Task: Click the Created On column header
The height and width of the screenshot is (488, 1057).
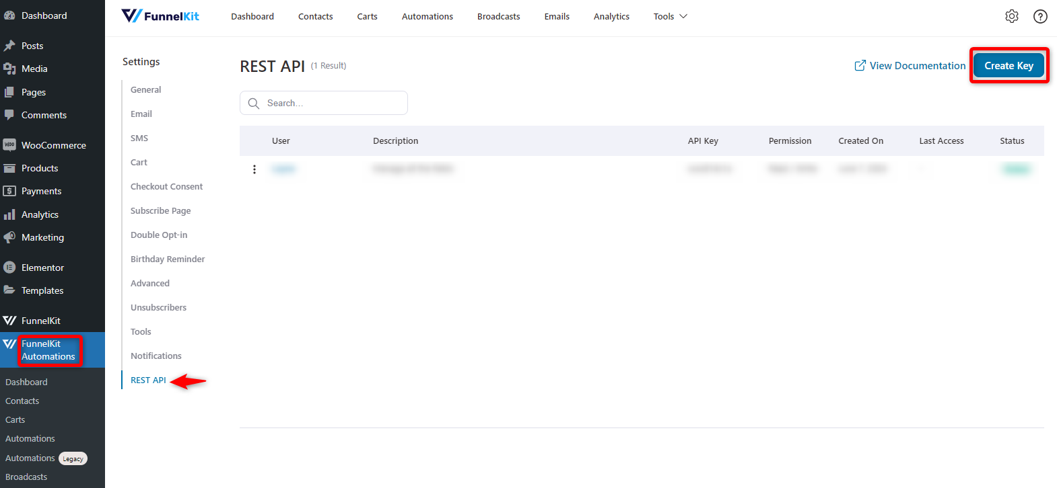Action: (860, 140)
